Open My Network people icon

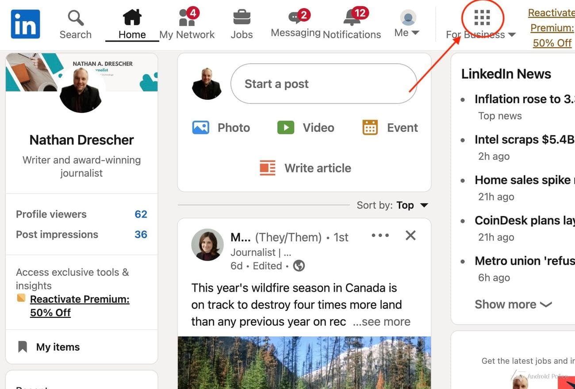(x=187, y=18)
